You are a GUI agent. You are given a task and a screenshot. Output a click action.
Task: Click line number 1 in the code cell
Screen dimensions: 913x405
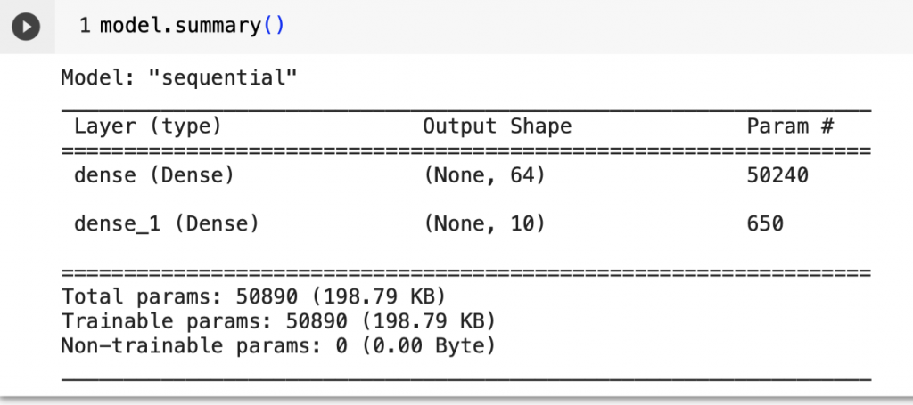(85, 26)
